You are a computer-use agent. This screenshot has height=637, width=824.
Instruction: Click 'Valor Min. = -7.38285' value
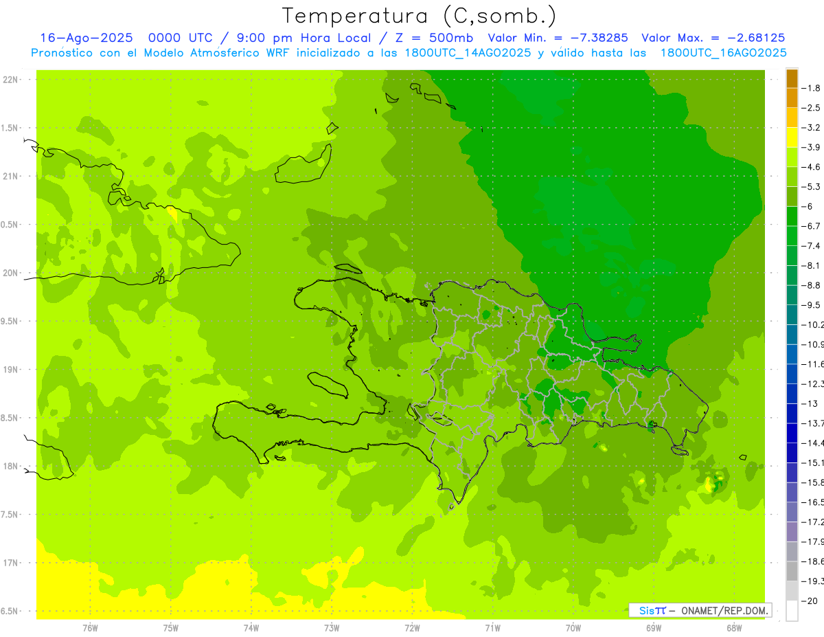pos(558,38)
